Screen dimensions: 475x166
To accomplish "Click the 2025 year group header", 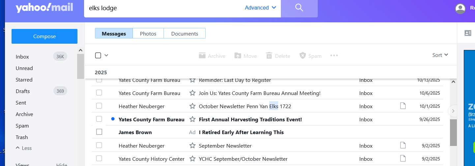I will click(x=101, y=73).
